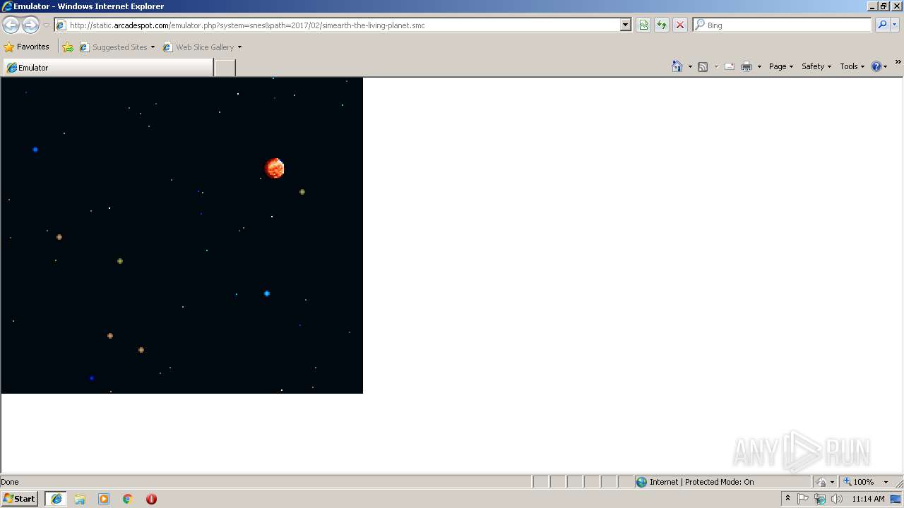
Task: Click the network status tray icon
Action: click(820, 499)
